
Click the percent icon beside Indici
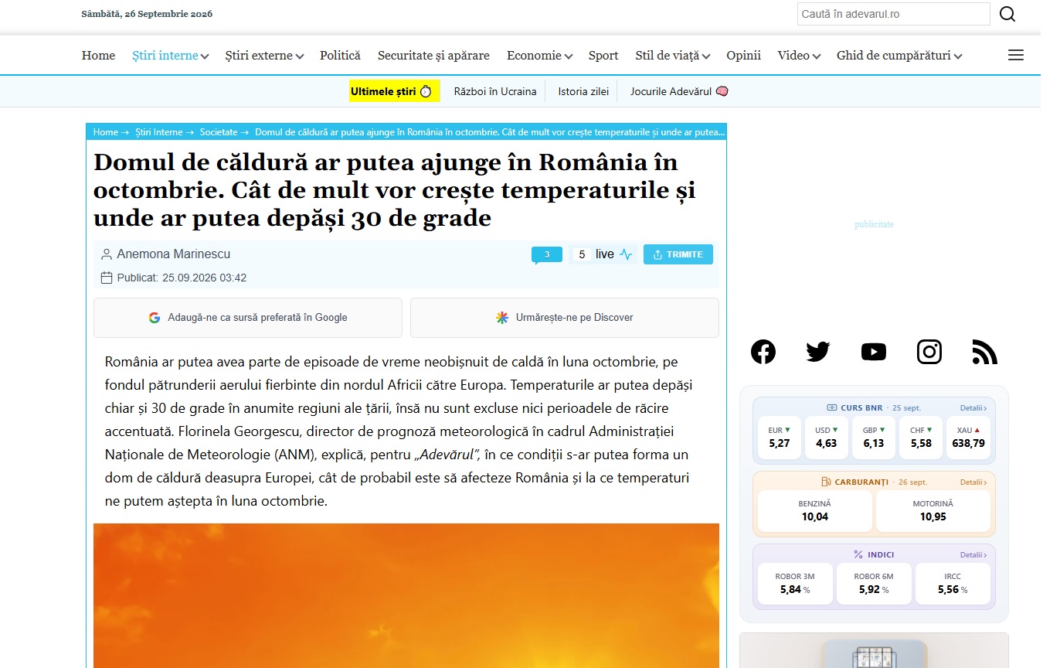coord(858,554)
